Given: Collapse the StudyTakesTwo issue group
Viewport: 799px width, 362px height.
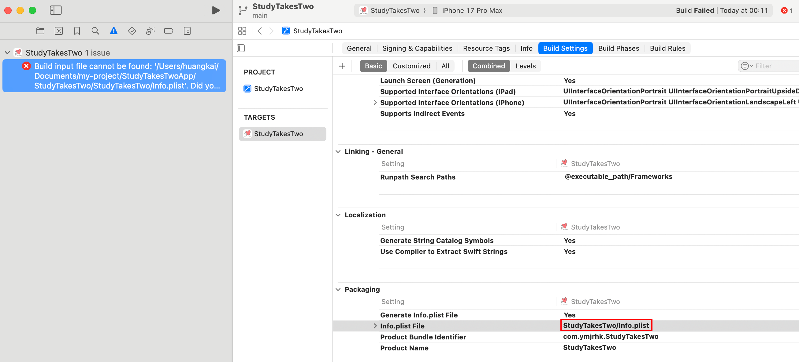Looking at the screenshot, I should (x=7, y=52).
